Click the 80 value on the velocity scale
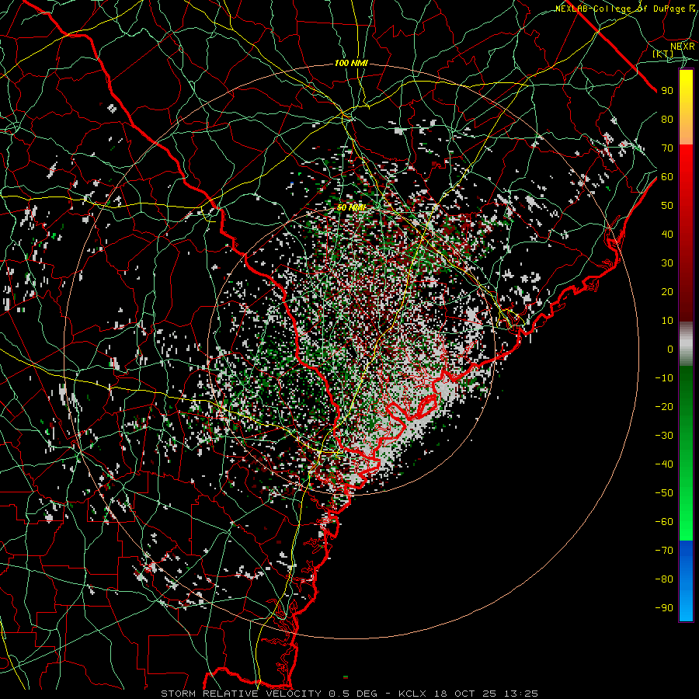Viewport: 699px width, 699px height. [x=667, y=120]
